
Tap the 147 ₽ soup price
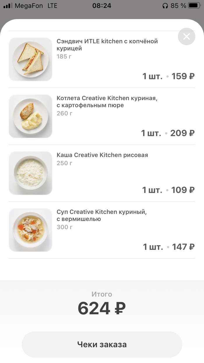tap(183, 247)
